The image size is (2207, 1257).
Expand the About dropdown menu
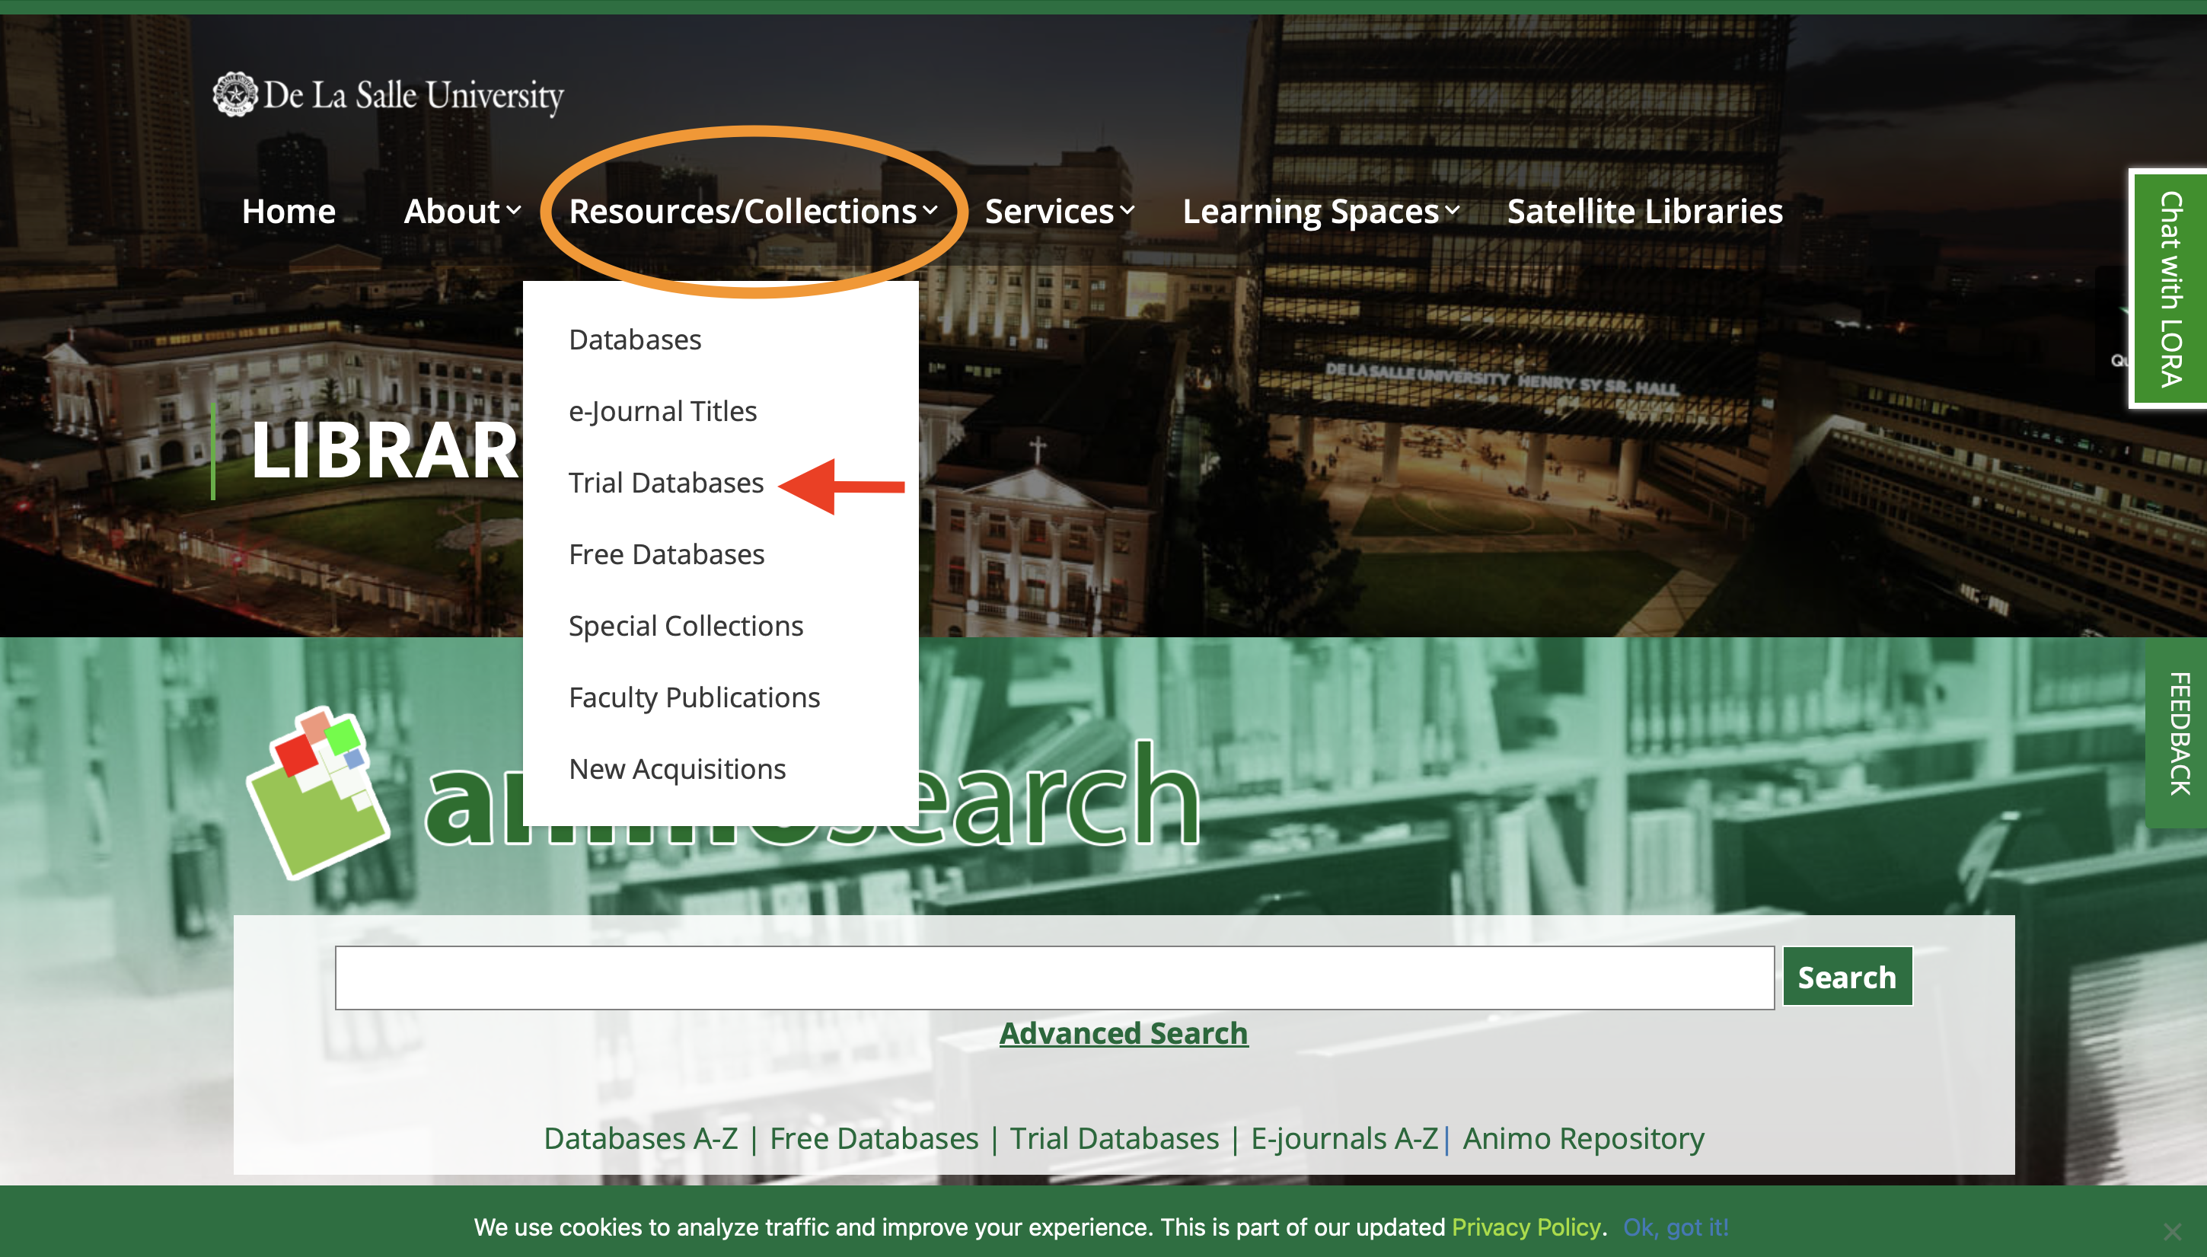tap(462, 212)
